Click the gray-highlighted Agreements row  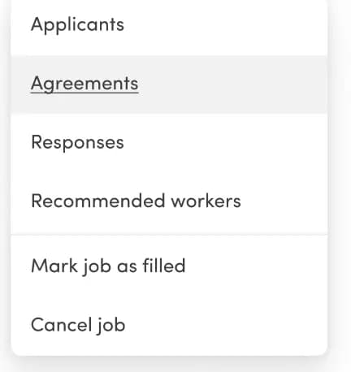(169, 84)
